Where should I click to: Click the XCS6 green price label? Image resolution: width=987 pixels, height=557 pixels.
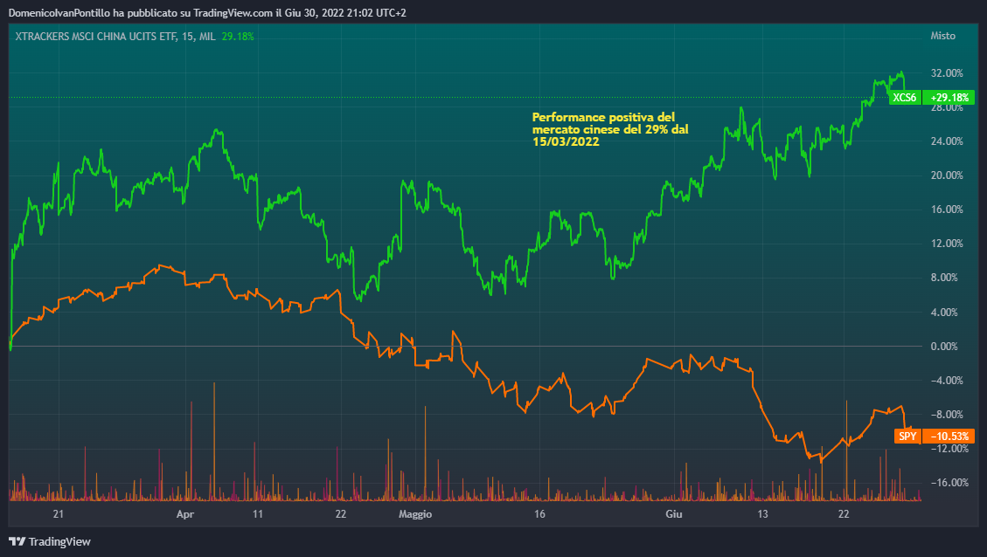[x=905, y=98]
